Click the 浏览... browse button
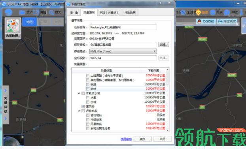The image size is (246, 149). pyautogui.click(x=163, y=45)
